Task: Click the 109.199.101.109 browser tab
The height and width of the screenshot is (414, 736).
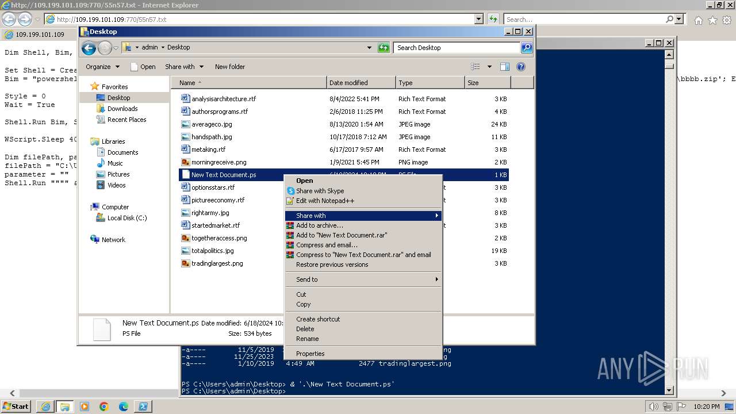Action: pyautogui.click(x=40, y=34)
